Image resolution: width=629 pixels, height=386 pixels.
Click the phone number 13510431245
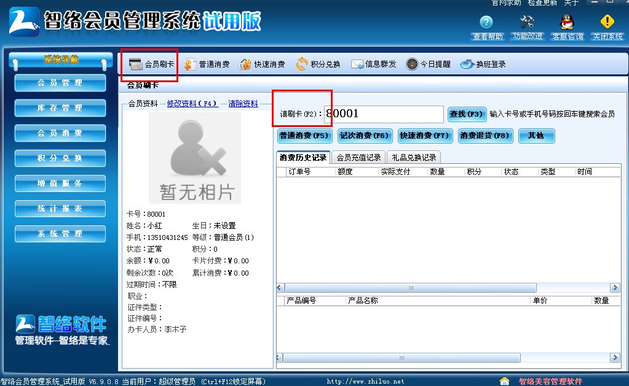pyautogui.click(x=167, y=237)
